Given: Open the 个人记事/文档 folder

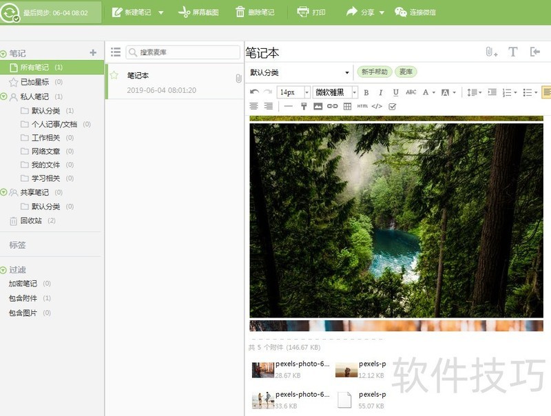Looking at the screenshot, I should point(56,124).
